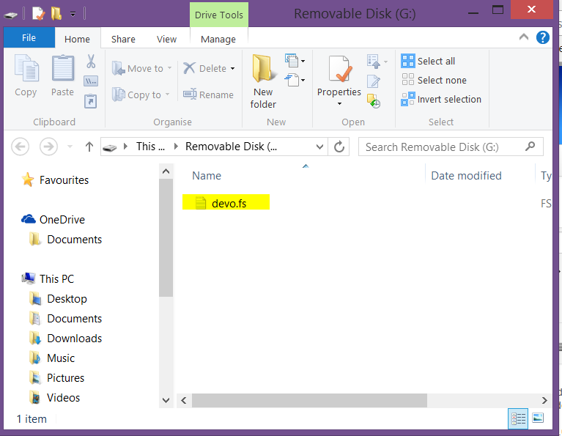Click the drive icon in title bar
This screenshot has height=436, width=562.
11,15
